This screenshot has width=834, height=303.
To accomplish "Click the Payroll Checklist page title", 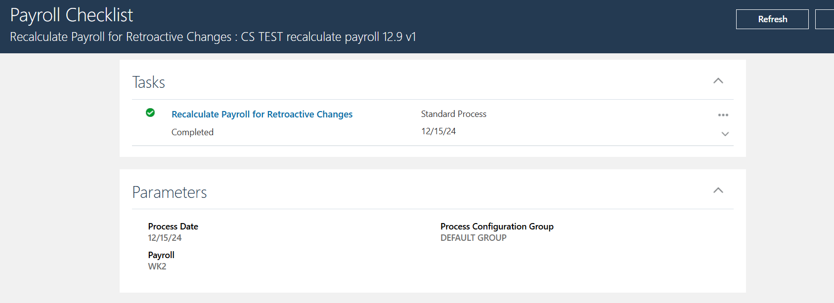I will point(72,15).
